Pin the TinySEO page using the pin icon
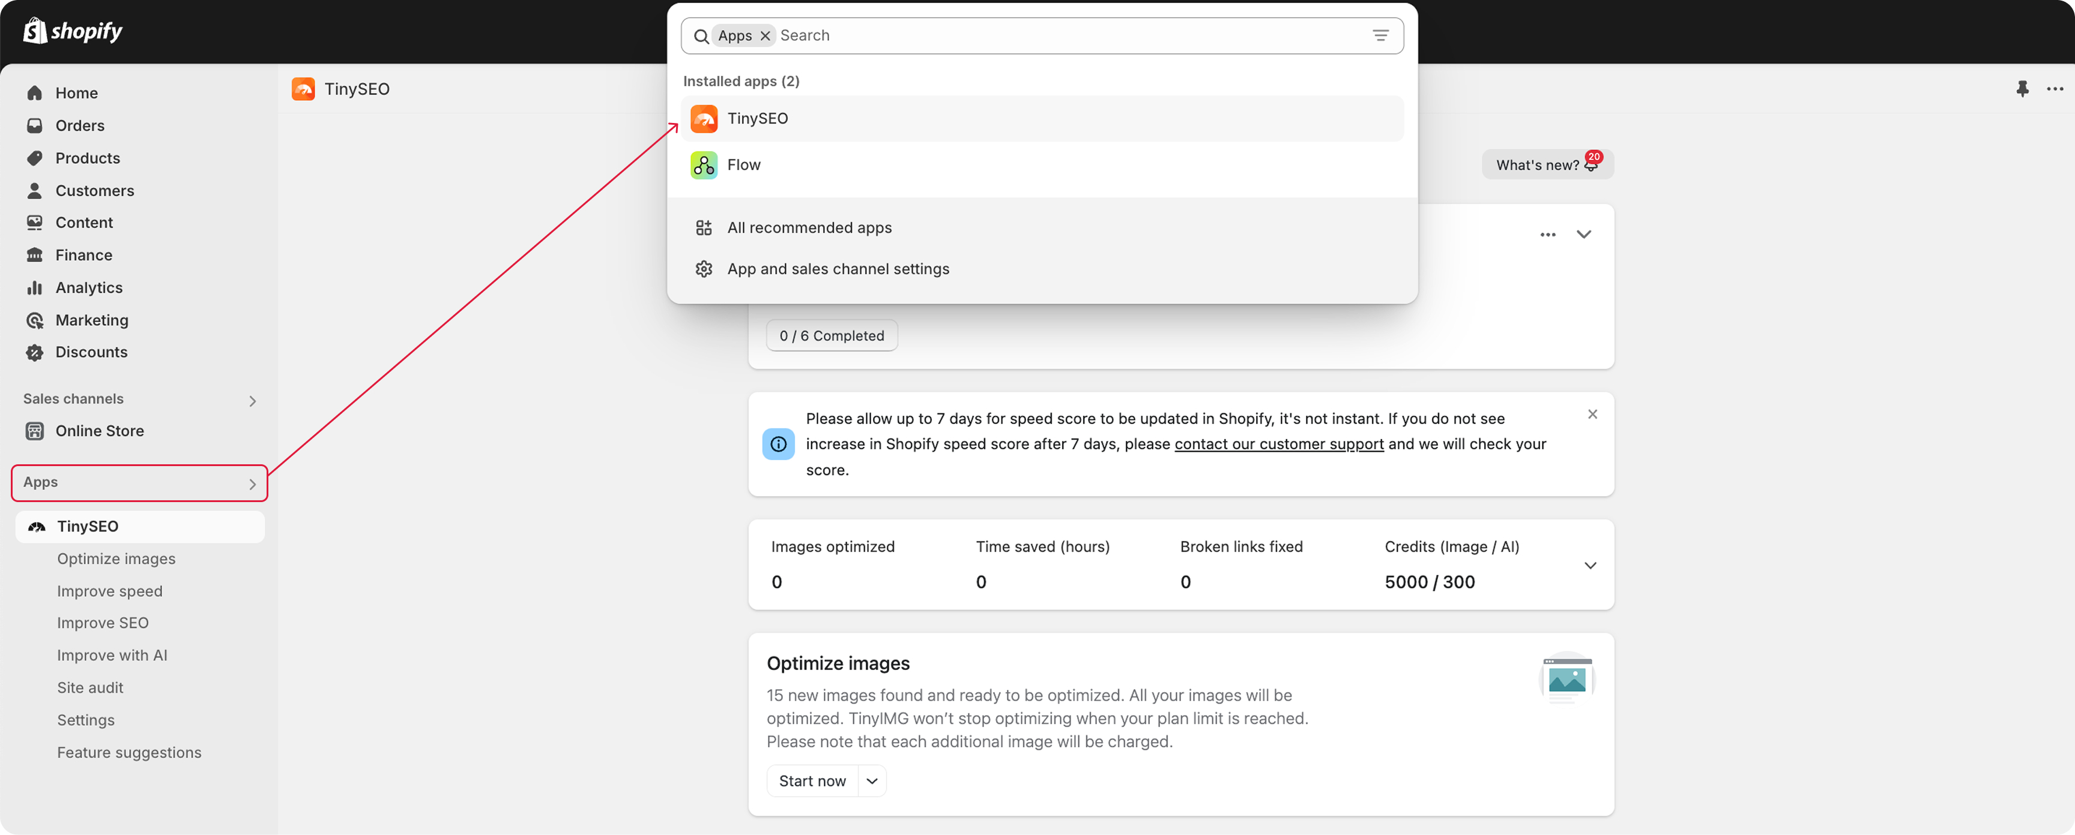2075x835 pixels. coord(2023,89)
